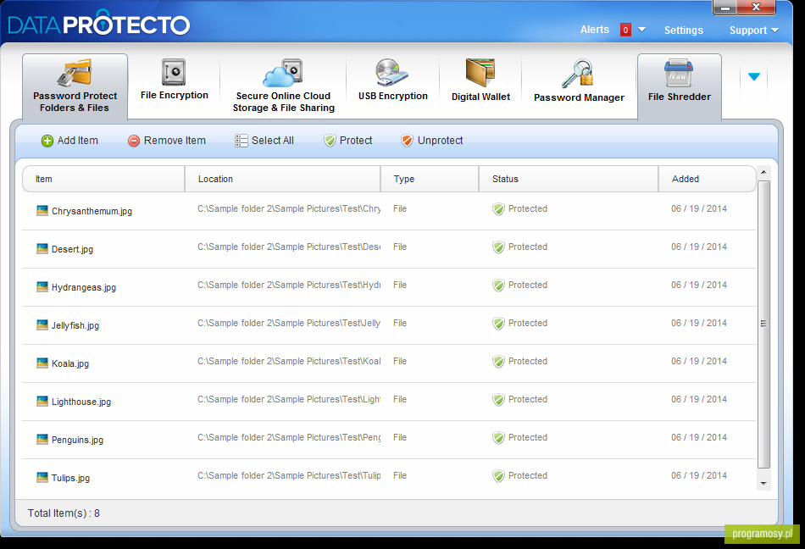Open the Alerts link
Screen dimensions: 805x549
(595, 30)
